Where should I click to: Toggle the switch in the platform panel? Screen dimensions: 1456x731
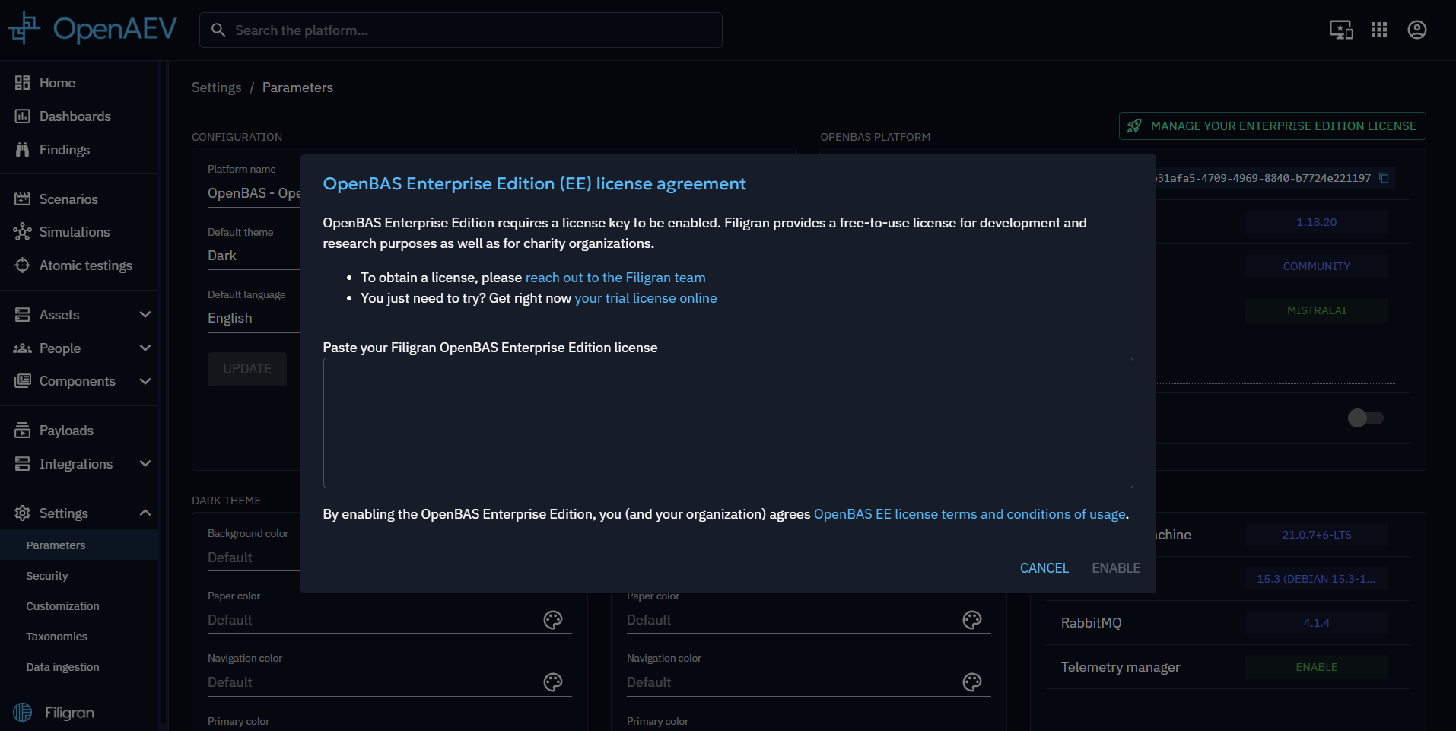pos(1365,418)
